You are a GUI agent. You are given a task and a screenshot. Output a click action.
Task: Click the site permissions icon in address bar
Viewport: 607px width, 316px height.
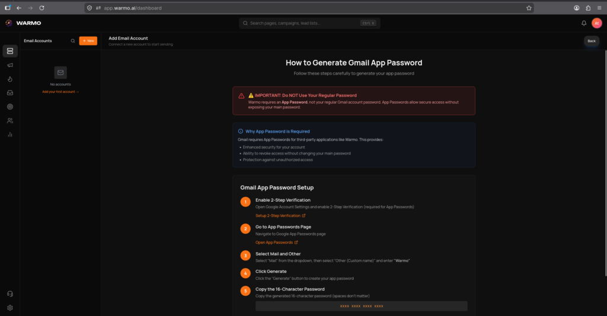point(98,8)
